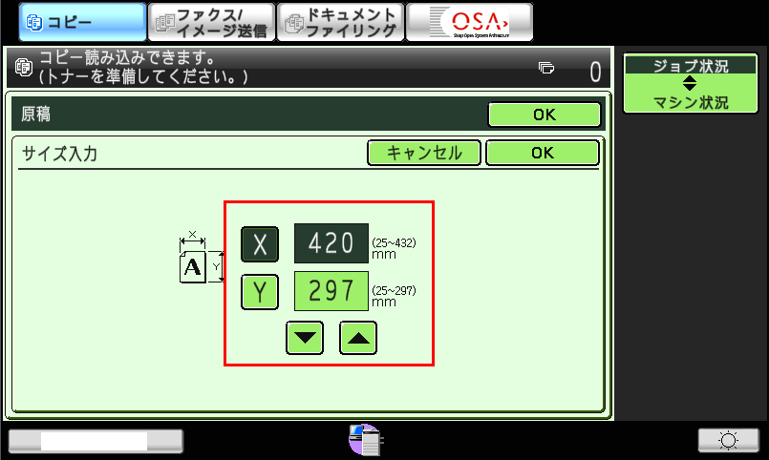The width and height of the screenshot is (769, 460).
Task: Click the progress bar at bottom left
Action: point(96,440)
